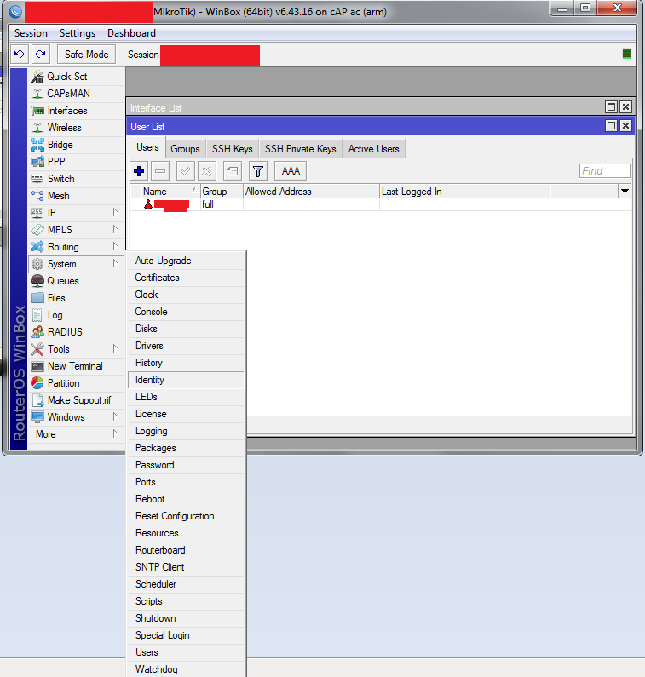
Task: Switch to SSH Private Keys tab
Action: [300, 149]
